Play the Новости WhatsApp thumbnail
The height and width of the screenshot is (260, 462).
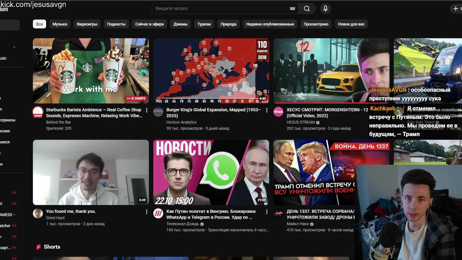(x=211, y=172)
